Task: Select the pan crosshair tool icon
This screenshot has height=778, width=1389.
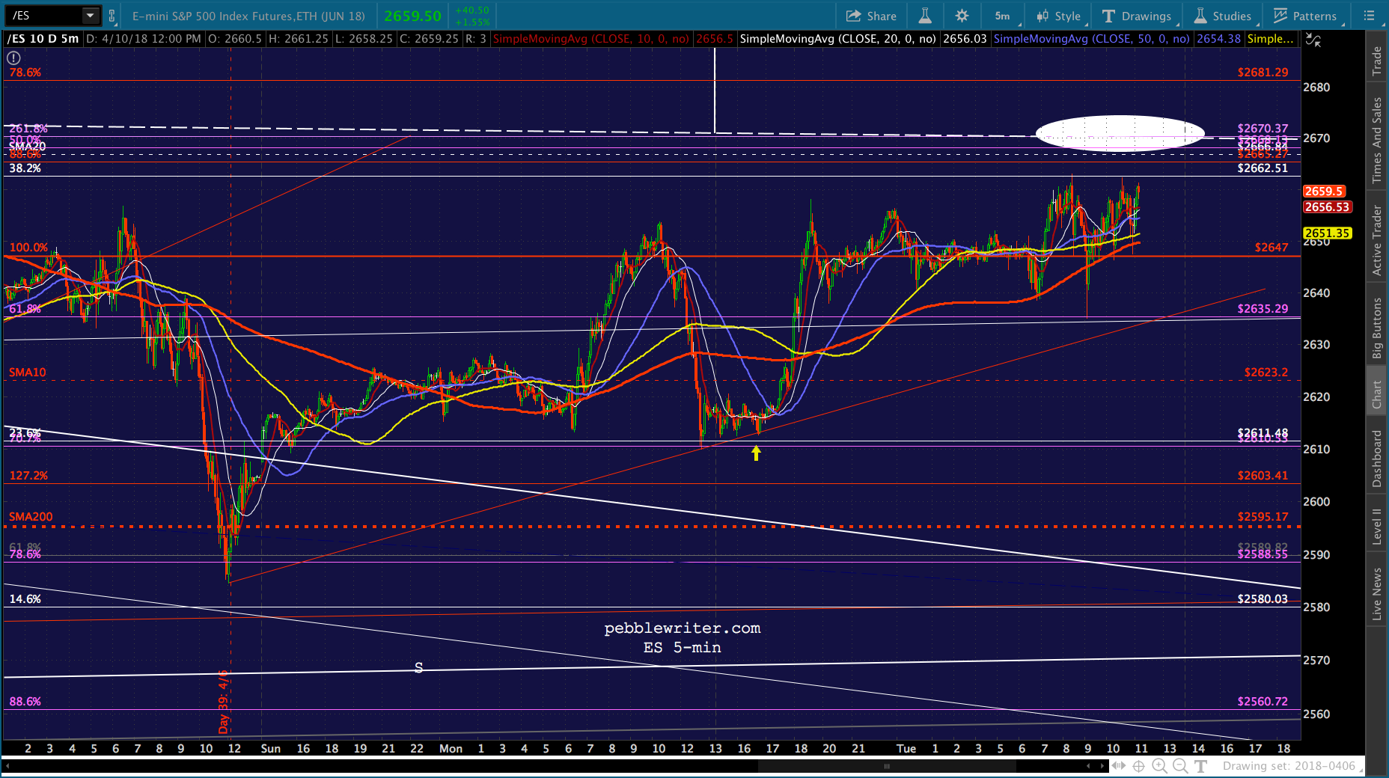Action: 1138,765
